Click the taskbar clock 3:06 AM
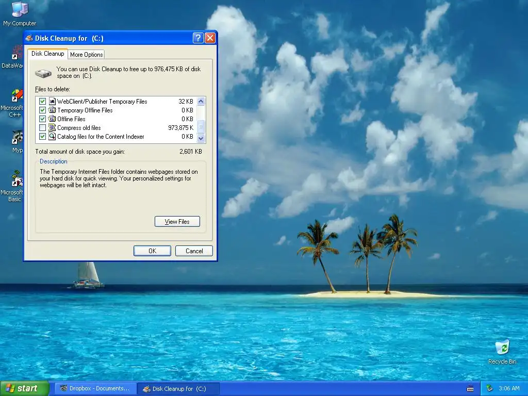Image resolution: width=528 pixels, height=396 pixels. [x=509, y=389]
